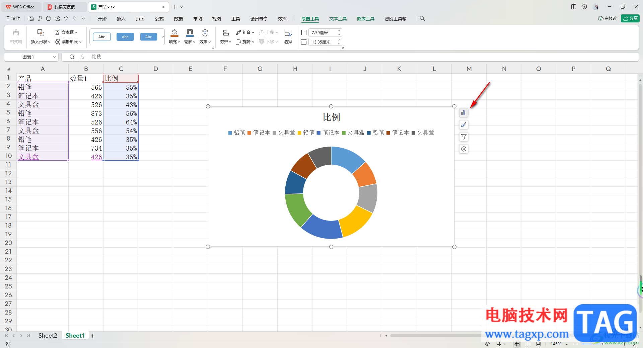Expand the Text Box dropdown
643x348 pixels.
[x=77, y=32]
